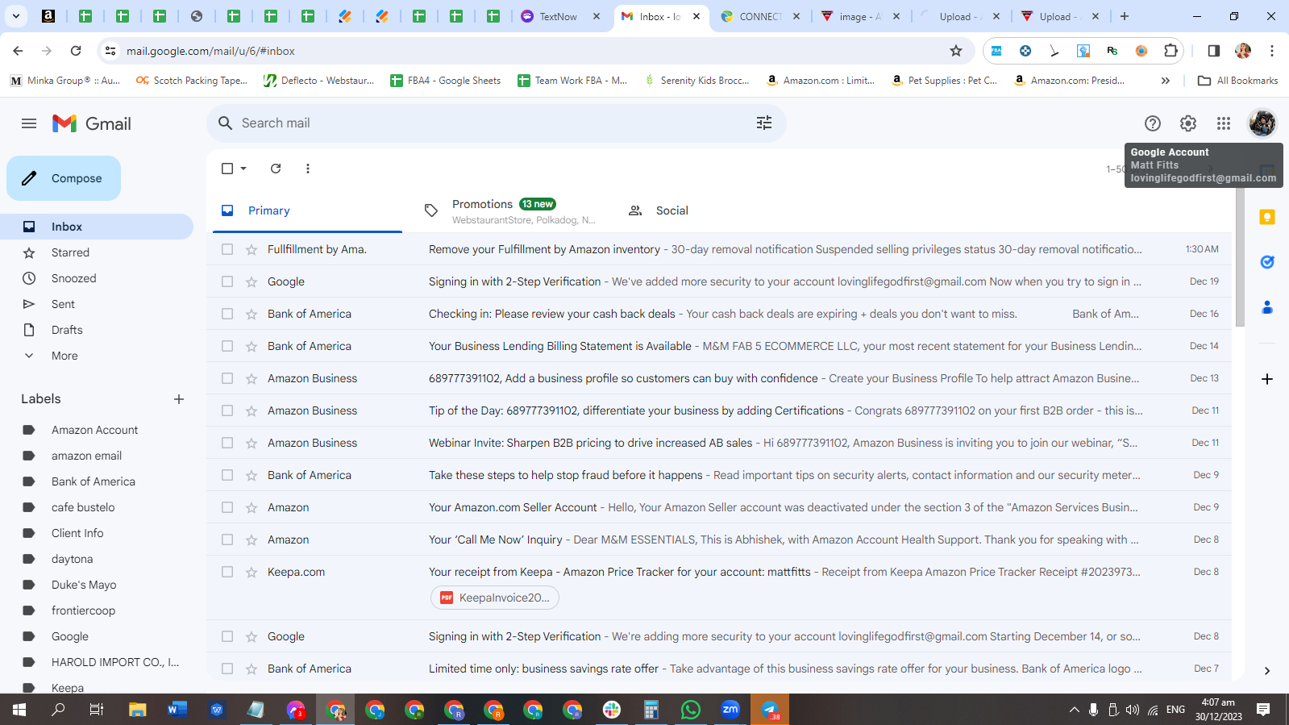The image size is (1289, 725).
Task: Select the Fullfillment by Ama. email checkbox
Action: (x=227, y=249)
